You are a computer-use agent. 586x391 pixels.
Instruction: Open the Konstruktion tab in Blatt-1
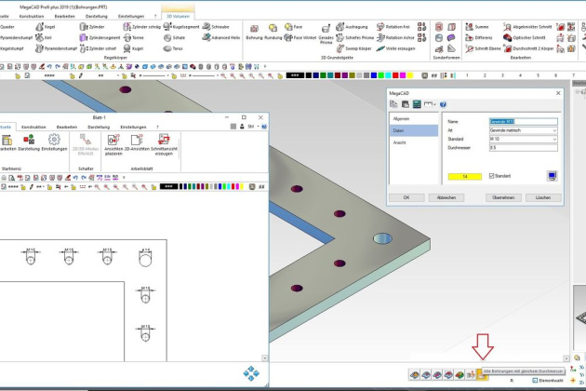[33, 126]
